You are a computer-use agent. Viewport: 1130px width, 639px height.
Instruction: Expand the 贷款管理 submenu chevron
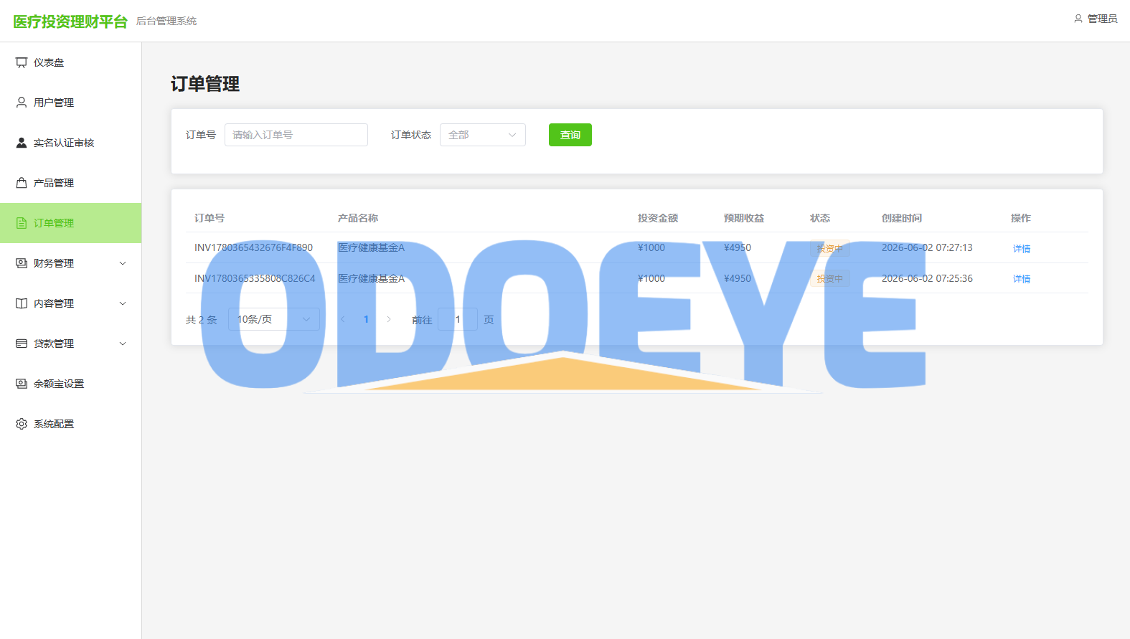pos(123,344)
